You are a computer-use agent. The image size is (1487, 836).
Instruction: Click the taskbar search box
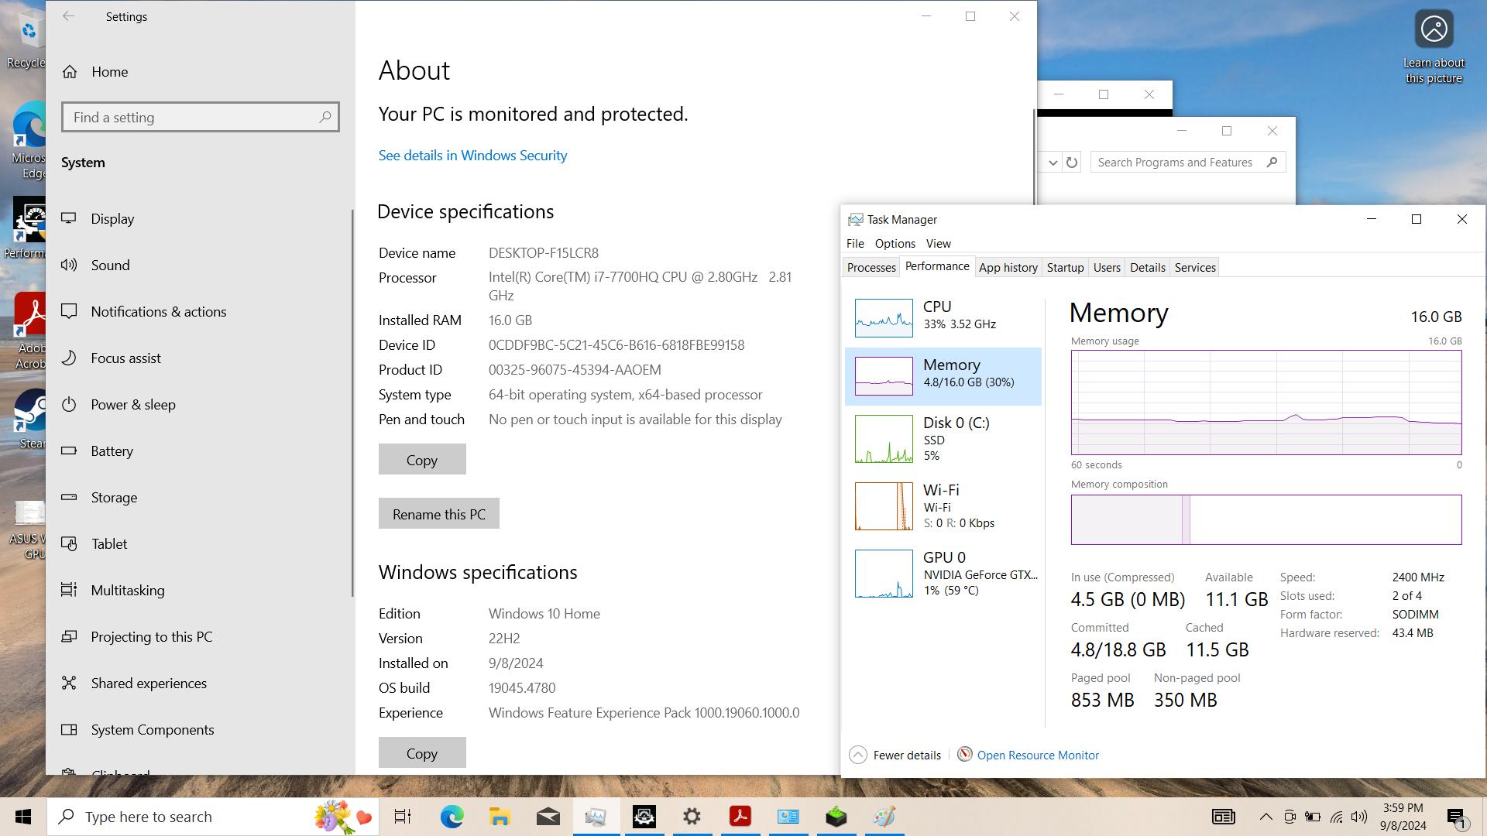(213, 817)
